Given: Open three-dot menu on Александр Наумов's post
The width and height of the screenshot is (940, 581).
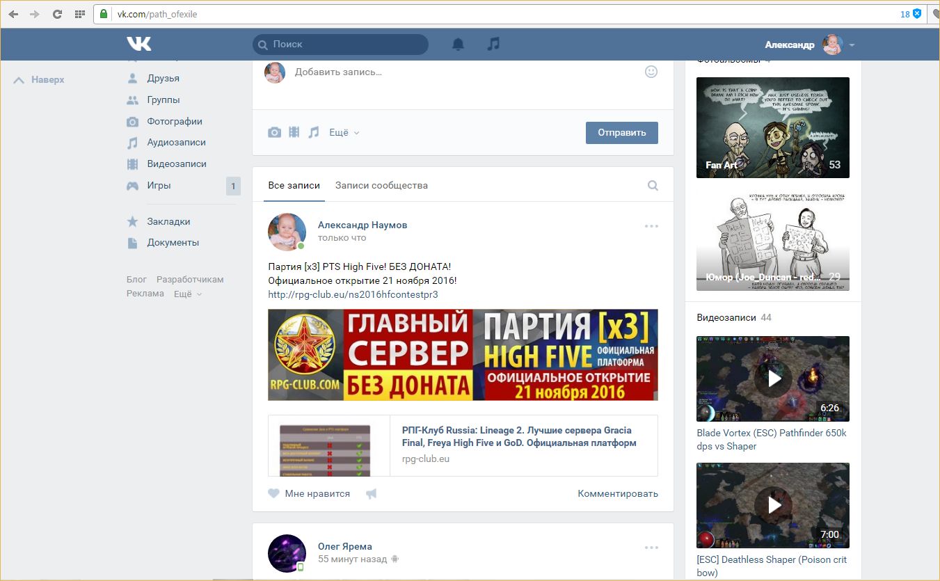Looking at the screenshot, I should (x=651, y=226).
